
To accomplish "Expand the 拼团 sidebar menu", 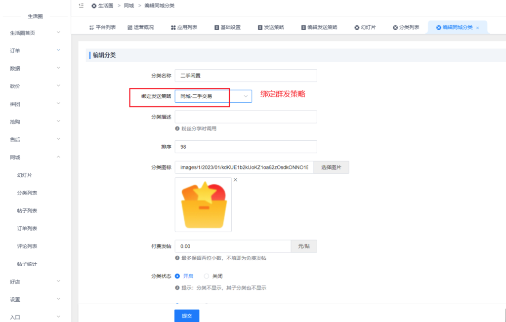I will point(58,104).
